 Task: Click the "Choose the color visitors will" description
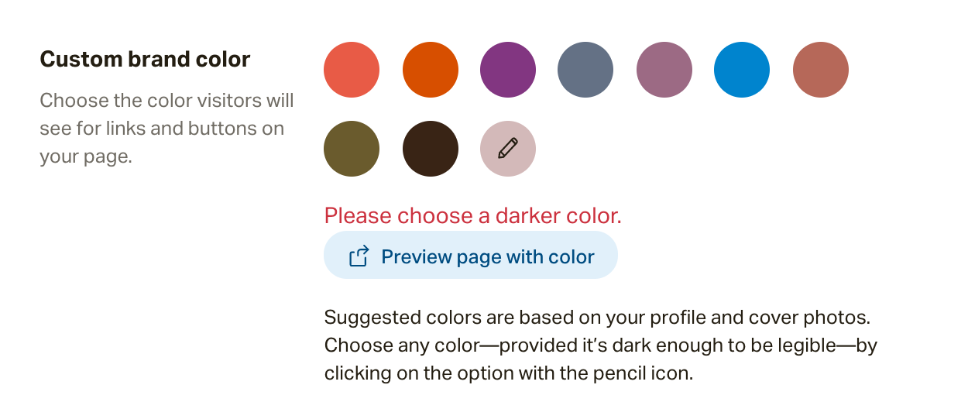click(x=166, y=101)
